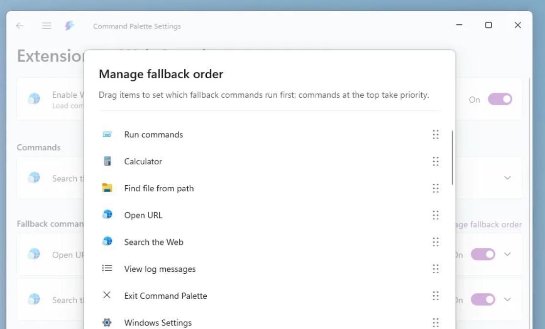This screenshot has width=545, height=329.
Task: Disable the Search the Web fallback switch
Action: [483, 299]
